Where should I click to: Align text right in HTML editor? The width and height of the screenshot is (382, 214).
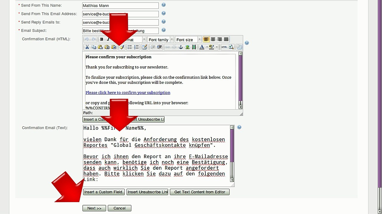[220, 40]
